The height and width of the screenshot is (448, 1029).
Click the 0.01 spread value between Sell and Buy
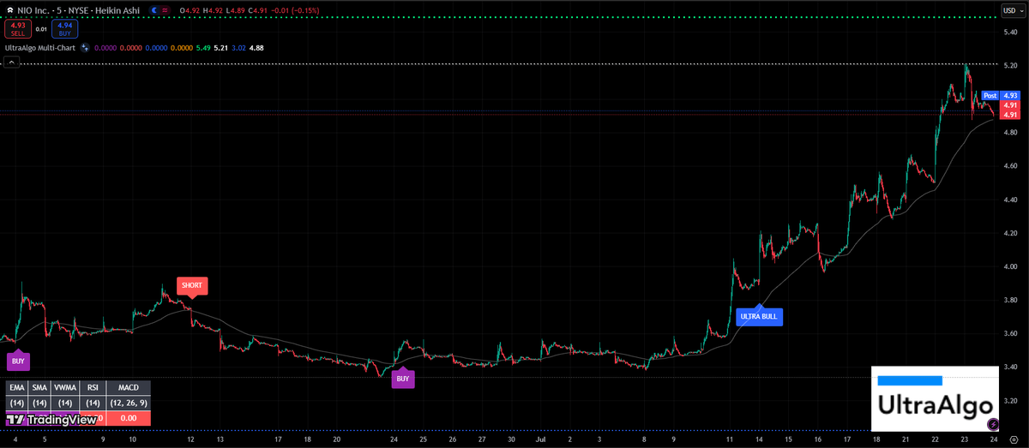41,29
